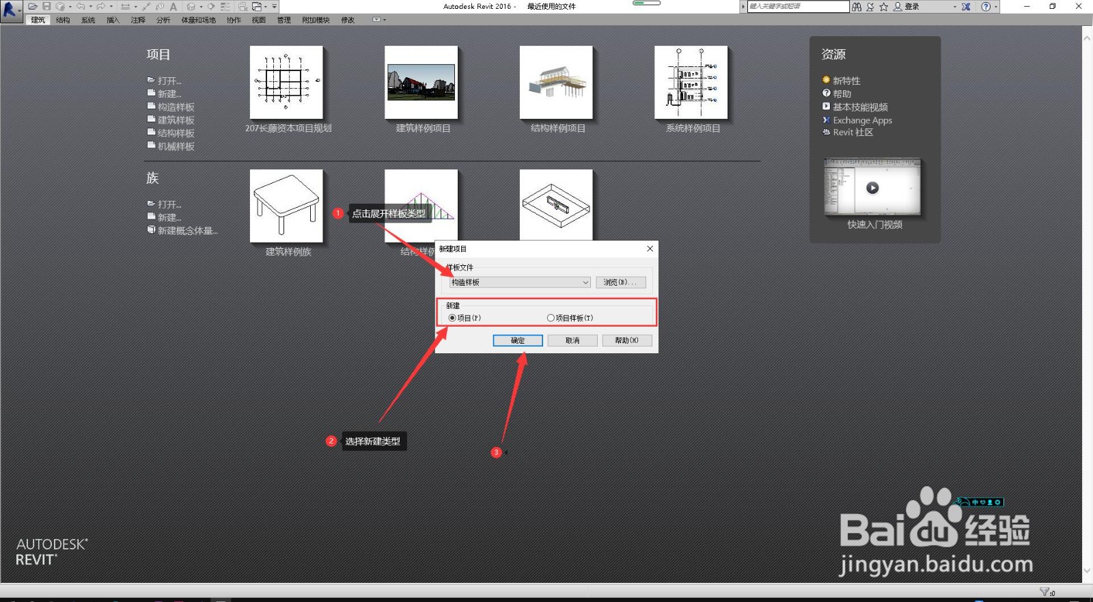The height and width of the screenshot is (602, 1093).
Task: Expand the search box left arrow
Action: pos(743,7)
